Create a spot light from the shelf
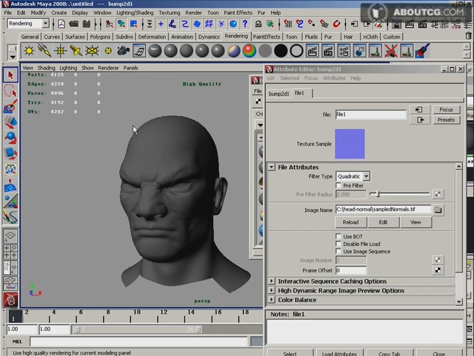The height and width of the screenshot is (356, 474). click(x=76, y=50)
